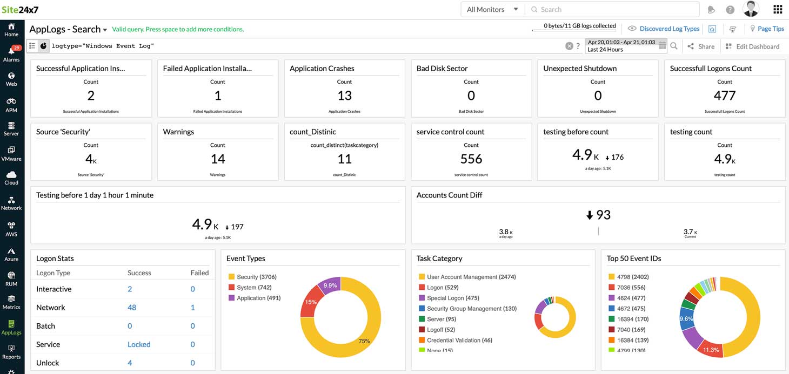Go to the Reports section
The height and width of the screenshot is (374, 789).
[11, 353]
